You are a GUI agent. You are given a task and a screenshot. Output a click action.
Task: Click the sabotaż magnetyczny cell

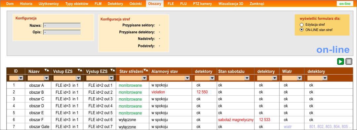[x=236, y=119]
